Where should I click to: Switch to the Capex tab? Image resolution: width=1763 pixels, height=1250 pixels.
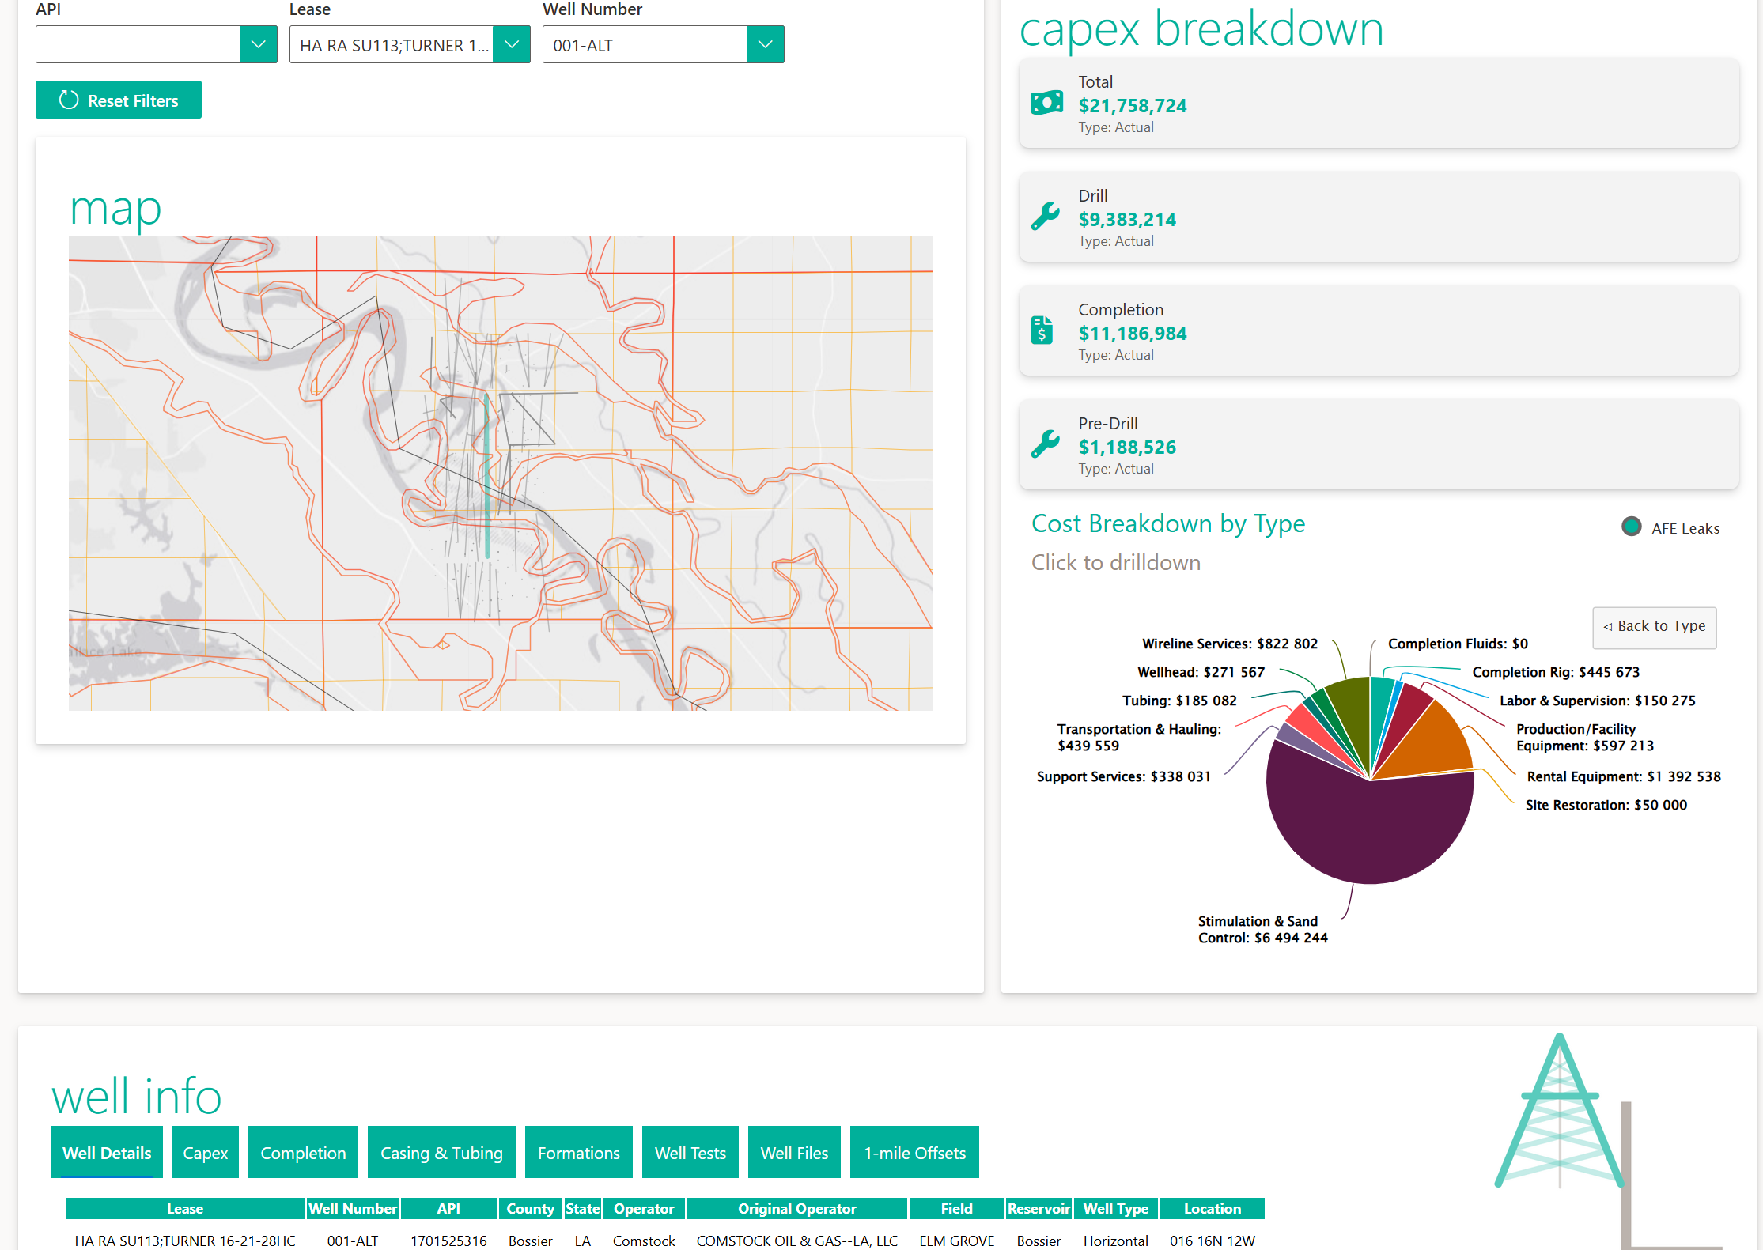[205, 1153]
